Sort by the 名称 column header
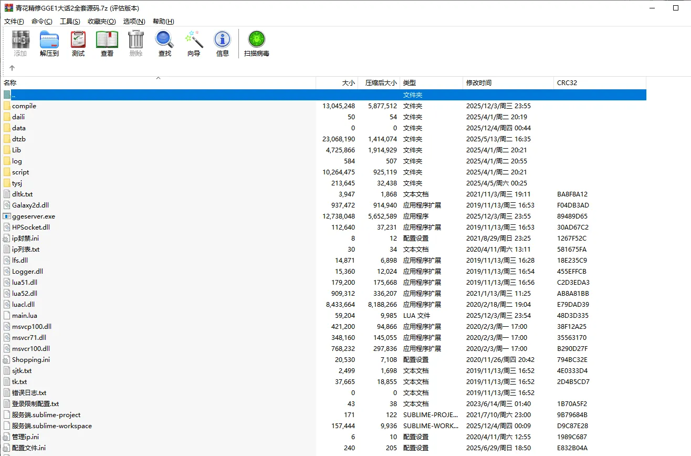This screenshot has width=691, height=456. point(158,83)
